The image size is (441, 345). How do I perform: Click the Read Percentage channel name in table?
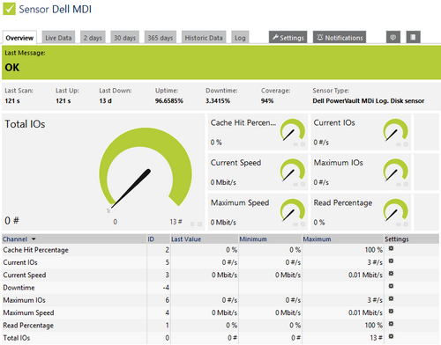(x=28, y=326)
